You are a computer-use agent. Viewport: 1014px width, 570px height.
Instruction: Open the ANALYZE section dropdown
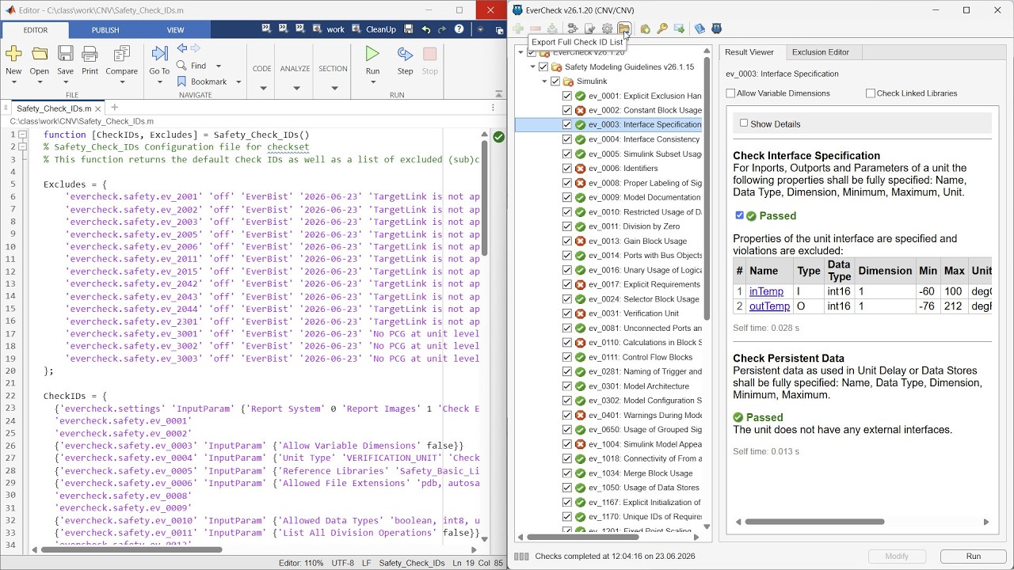(295, 88)
